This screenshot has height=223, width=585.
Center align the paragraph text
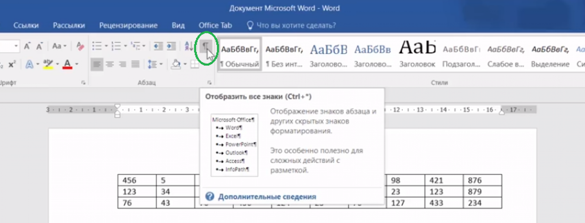pos(110,64)
